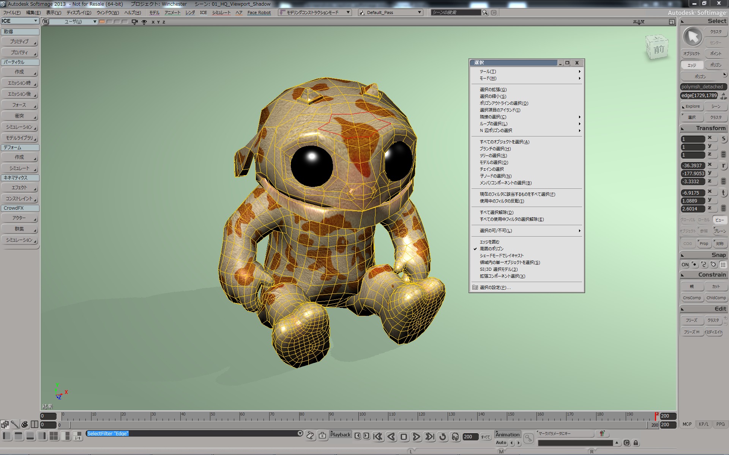Click the keyframe key icon
729x455 pixels.
point(528,438)
